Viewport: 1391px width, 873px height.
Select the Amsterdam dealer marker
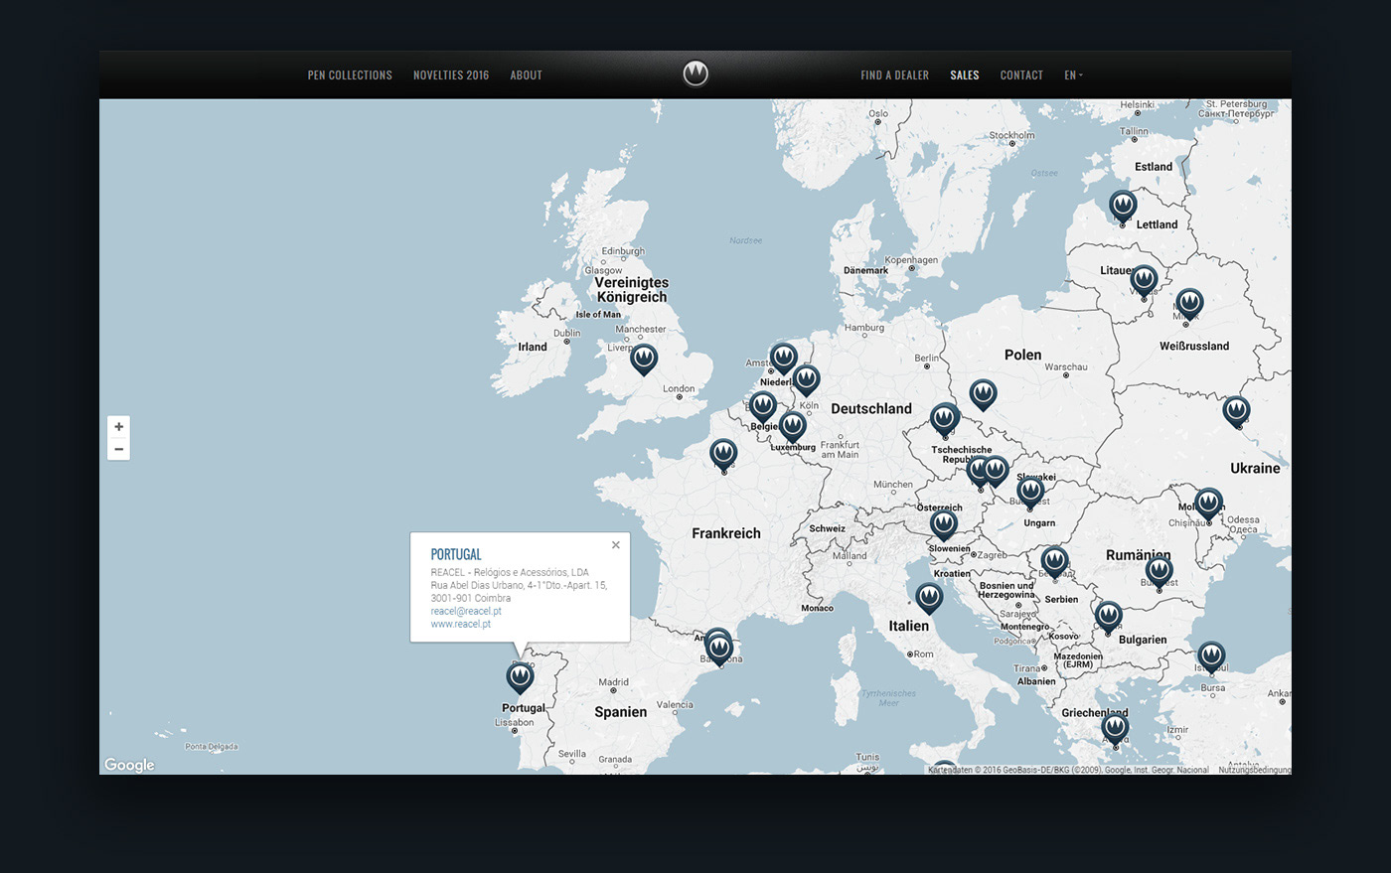[x=784, y=358]
